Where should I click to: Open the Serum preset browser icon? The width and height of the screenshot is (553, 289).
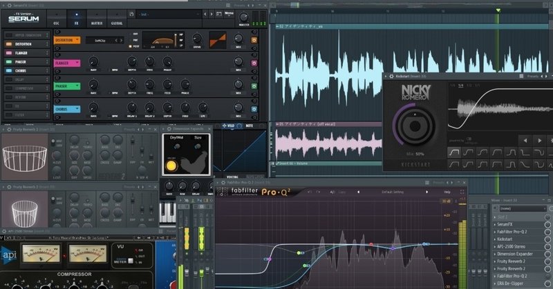point(218,14)
